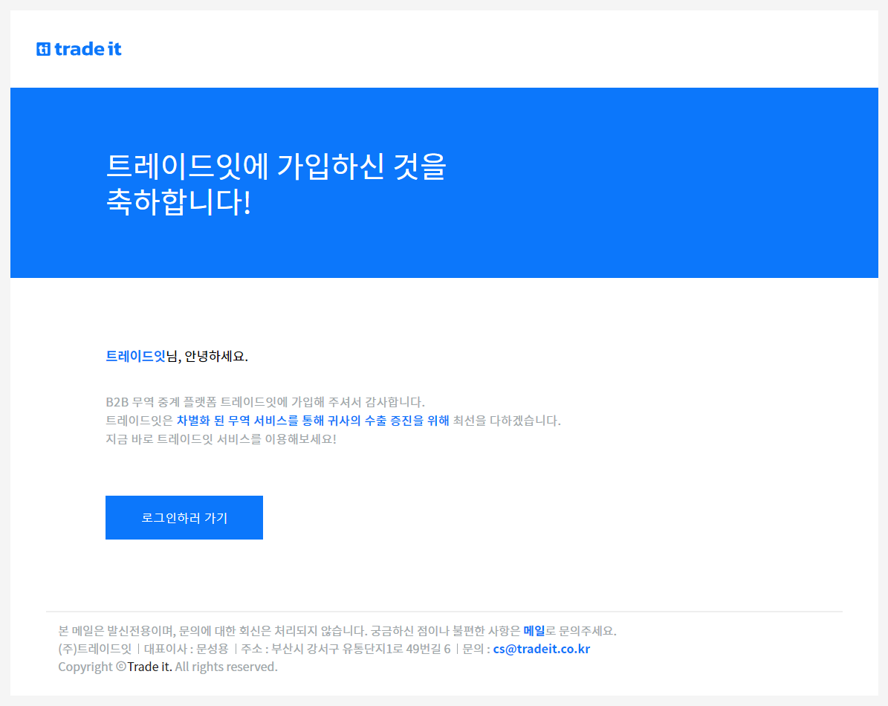
Task: Click the '트레이드잇에 가입하신 것을' headline
Action: coord(276,166)
